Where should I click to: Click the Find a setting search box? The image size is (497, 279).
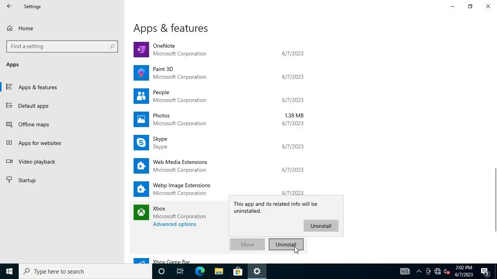coord(62,46)
